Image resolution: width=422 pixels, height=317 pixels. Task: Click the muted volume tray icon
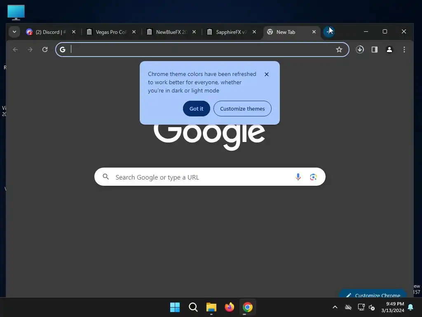click(x=372, y=307)
